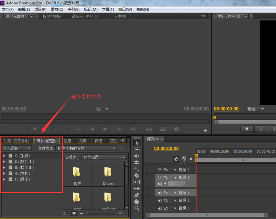276x219 pixels.
Task: Click Go to In point in Source
Action: 79,129
